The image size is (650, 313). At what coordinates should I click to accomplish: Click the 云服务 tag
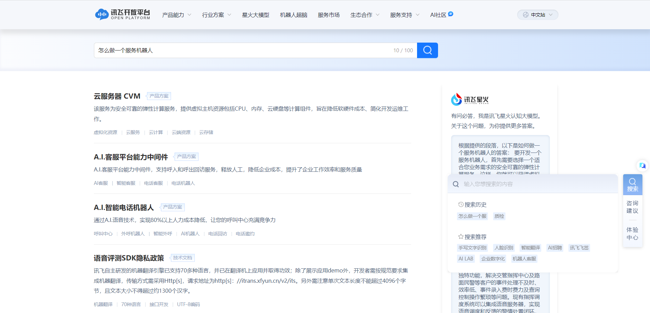pos(133,132)
